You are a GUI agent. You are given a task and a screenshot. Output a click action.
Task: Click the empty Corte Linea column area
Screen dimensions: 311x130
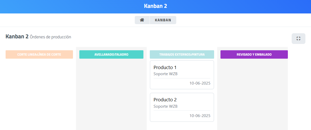click(x=39, y=94)
